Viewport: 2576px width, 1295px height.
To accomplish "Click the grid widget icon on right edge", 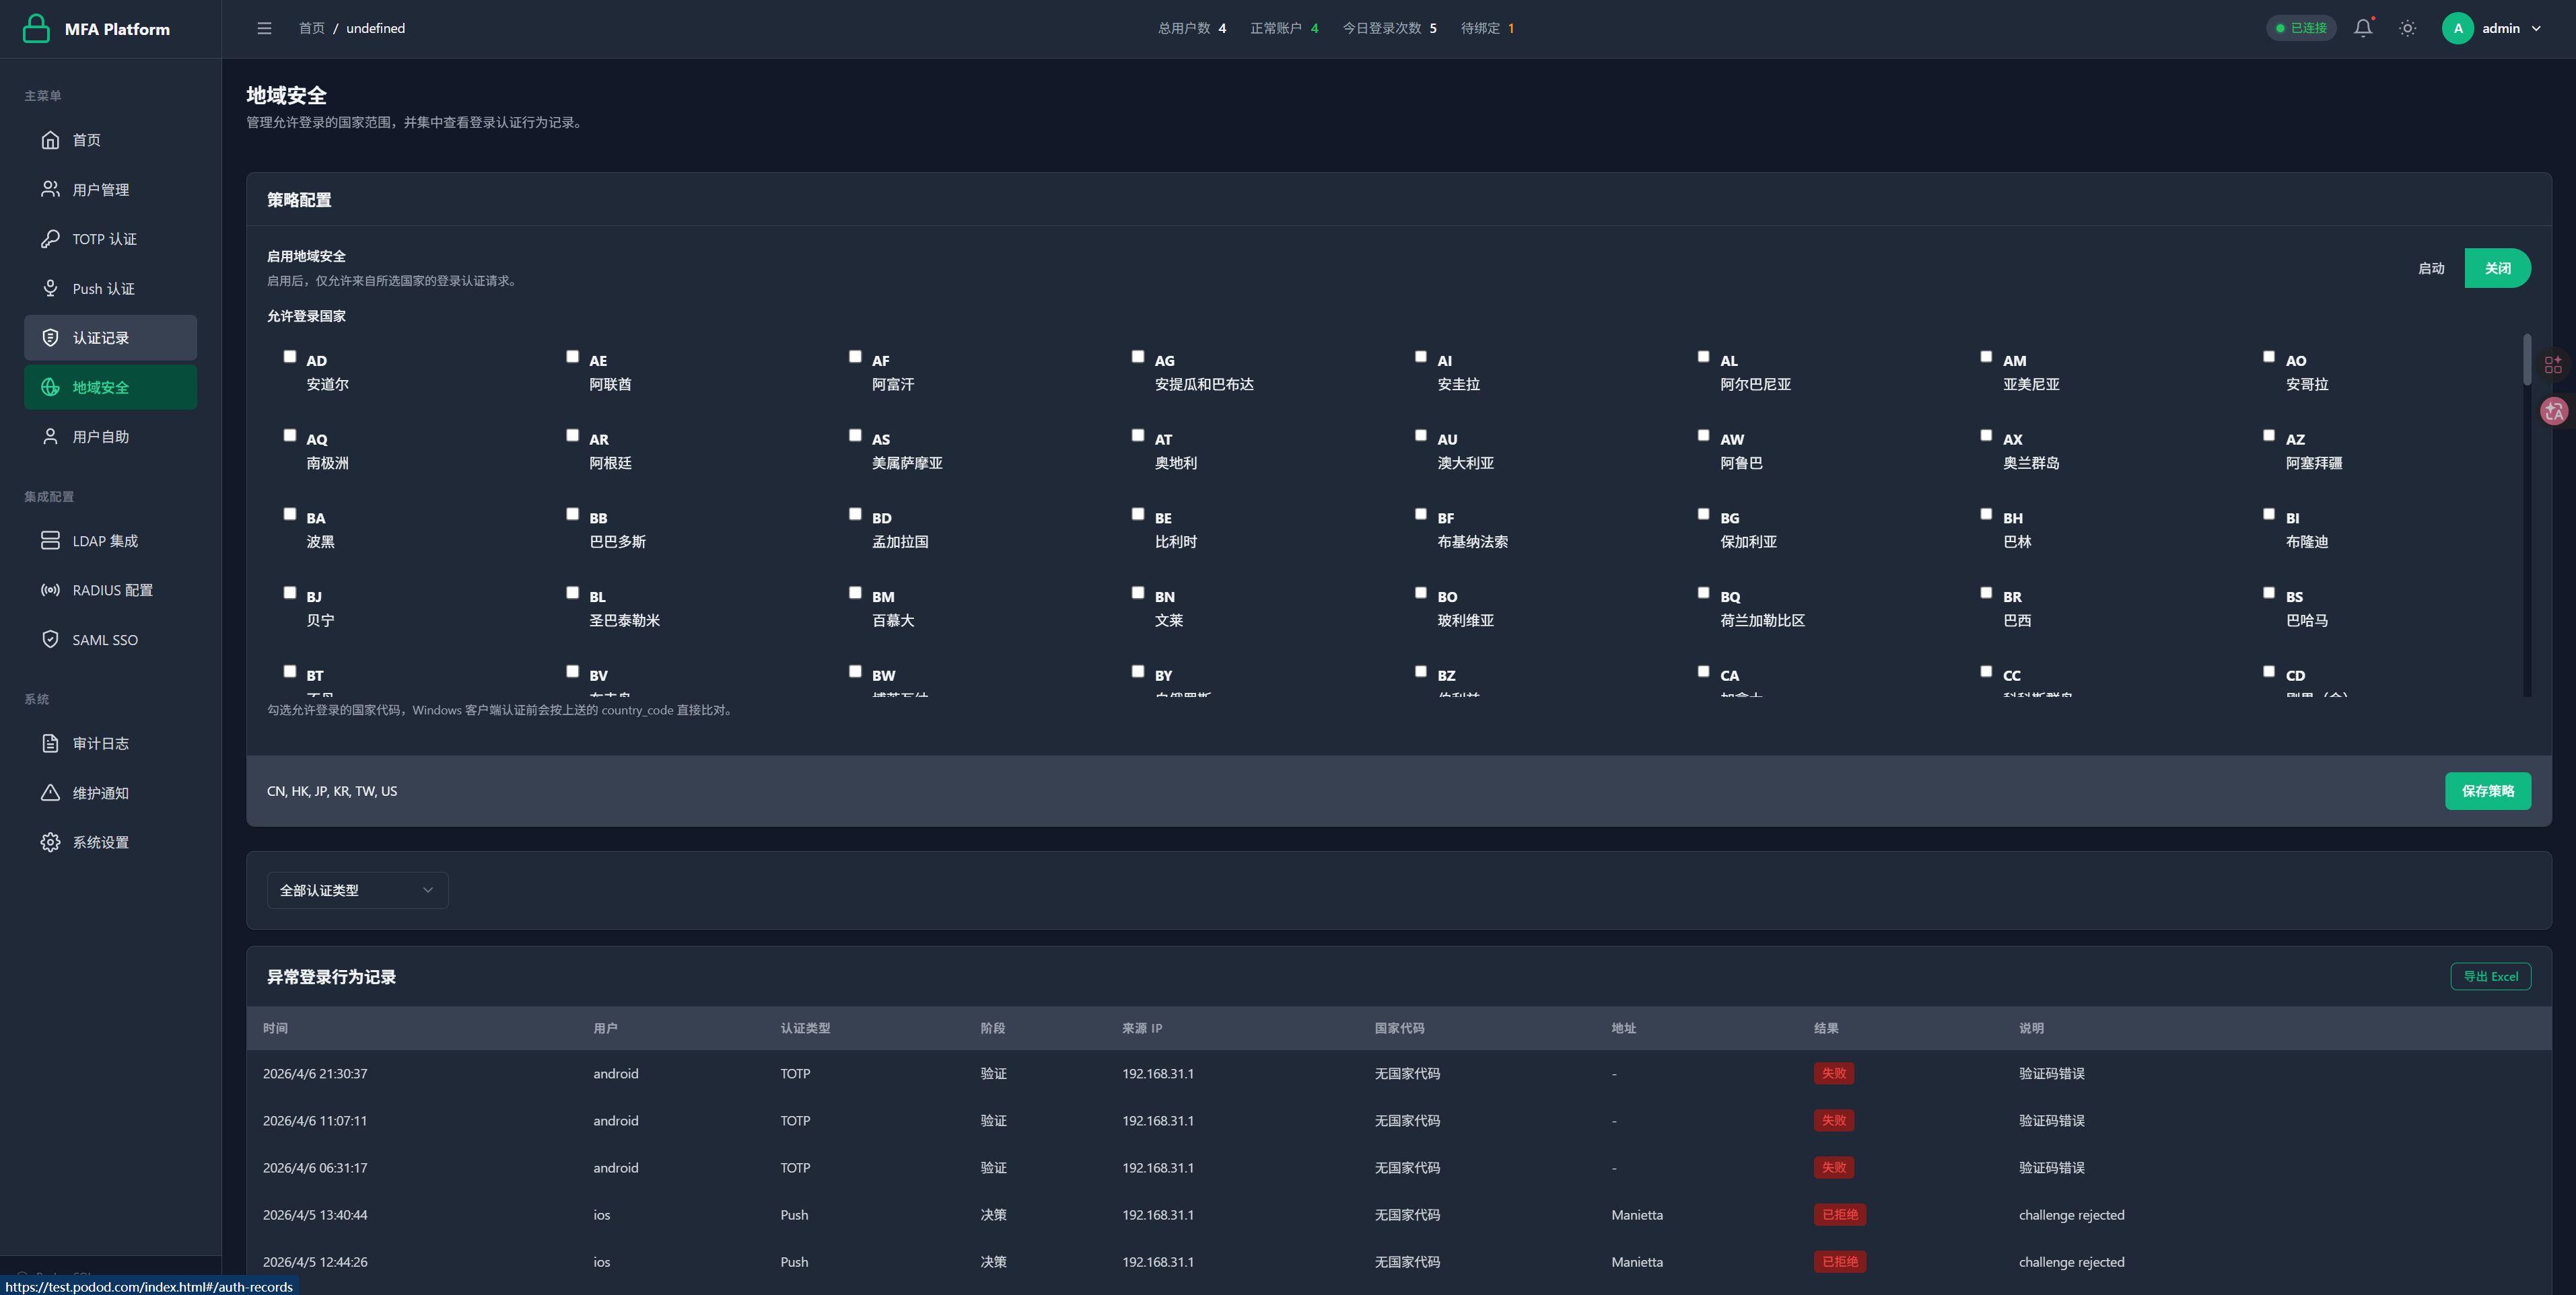I will tap(2553, 364).
